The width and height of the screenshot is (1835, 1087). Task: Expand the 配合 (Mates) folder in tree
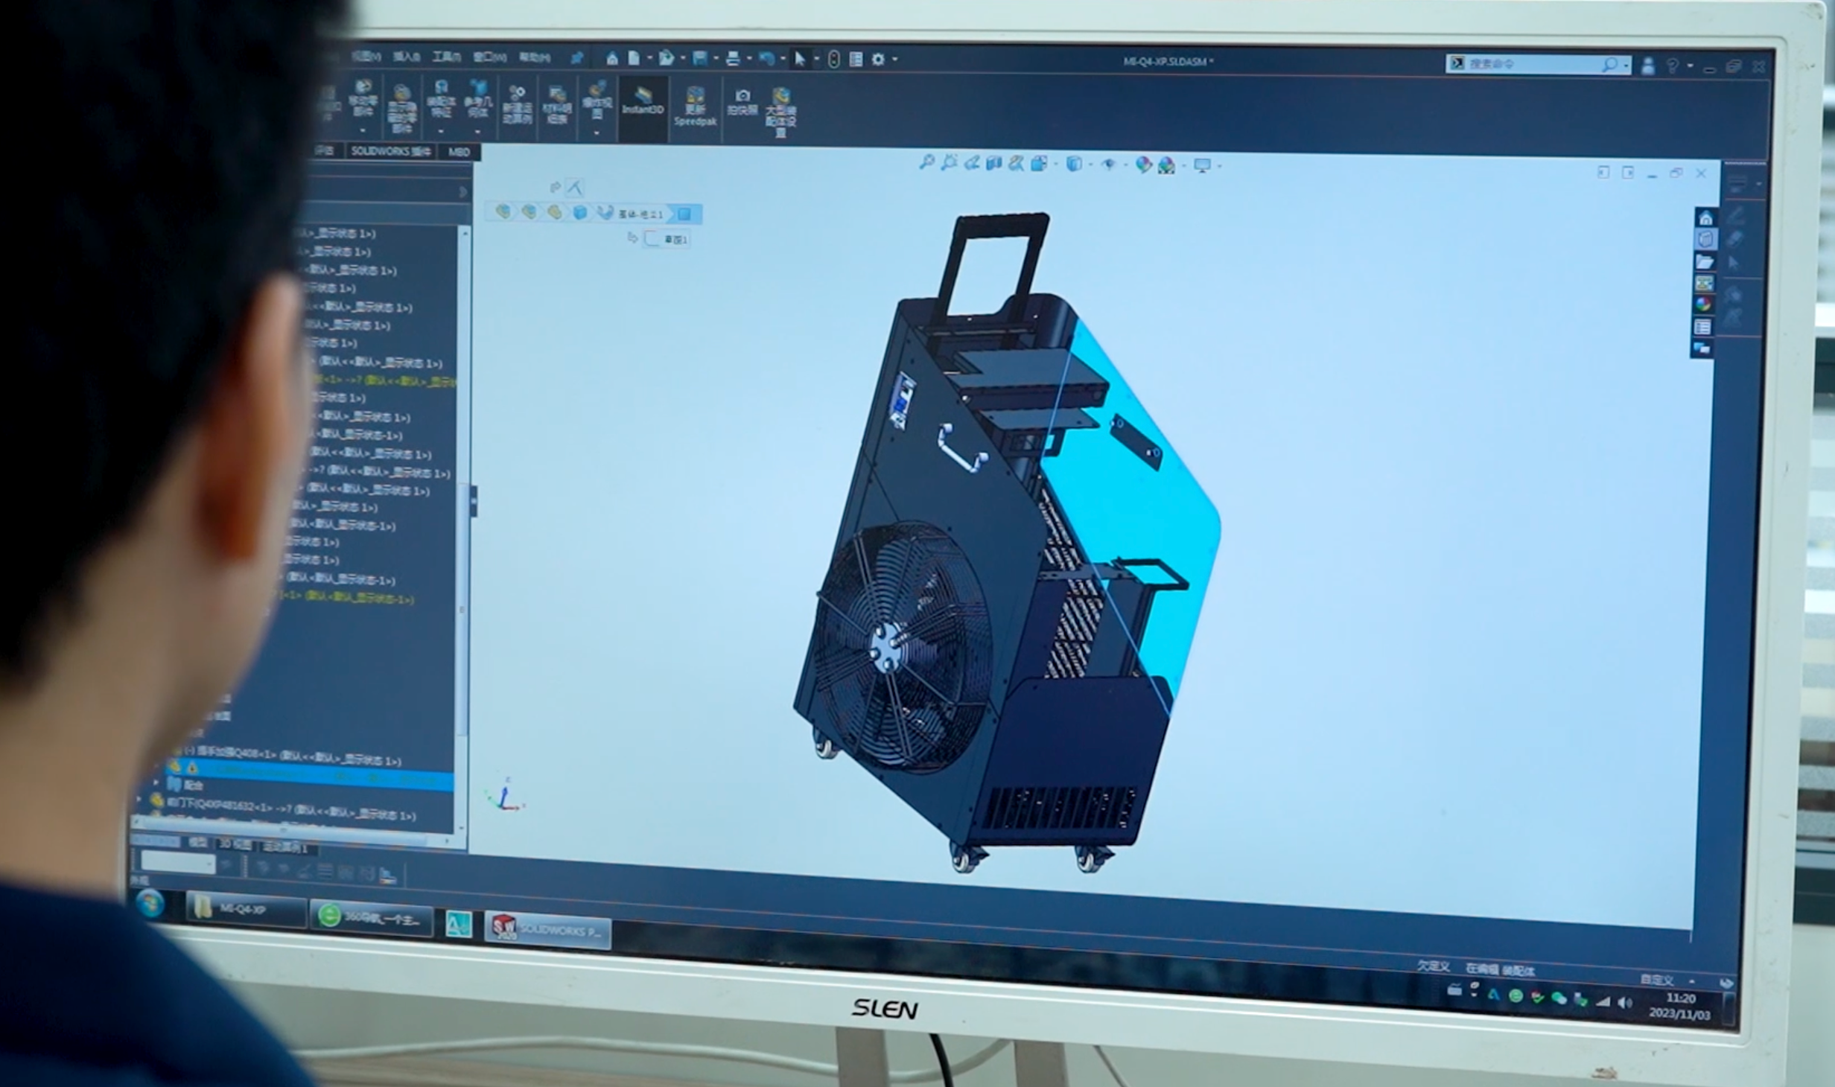[156, 783]
